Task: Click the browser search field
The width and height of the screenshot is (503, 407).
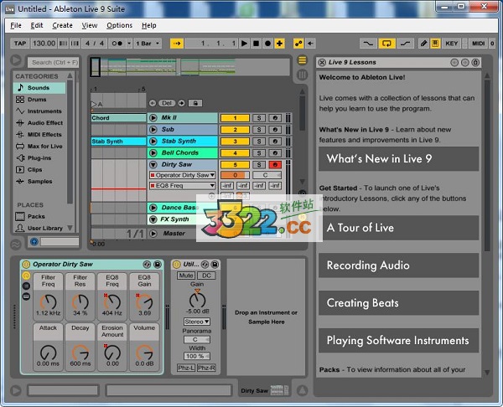Action: coord(51,62)
